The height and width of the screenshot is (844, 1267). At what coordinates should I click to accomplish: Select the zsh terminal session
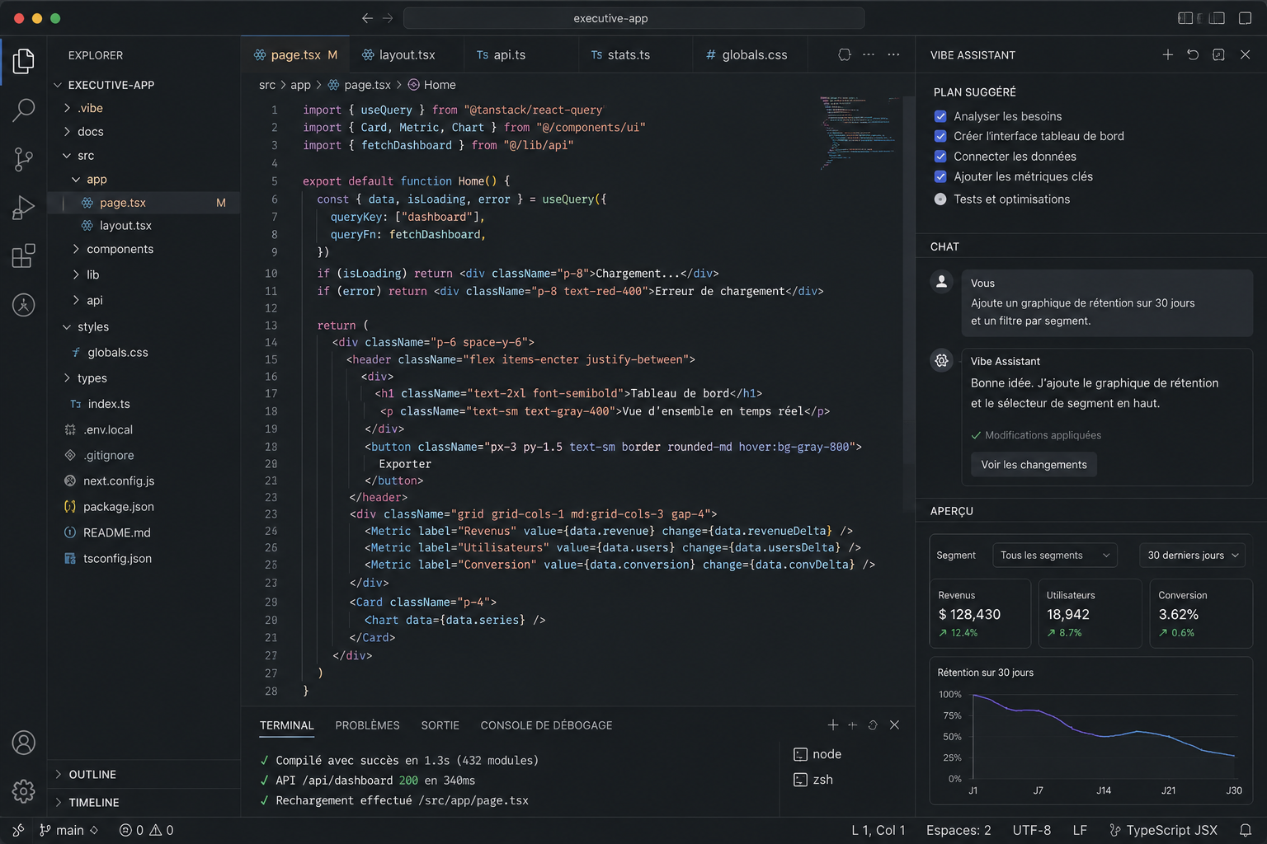coord(813,780)
